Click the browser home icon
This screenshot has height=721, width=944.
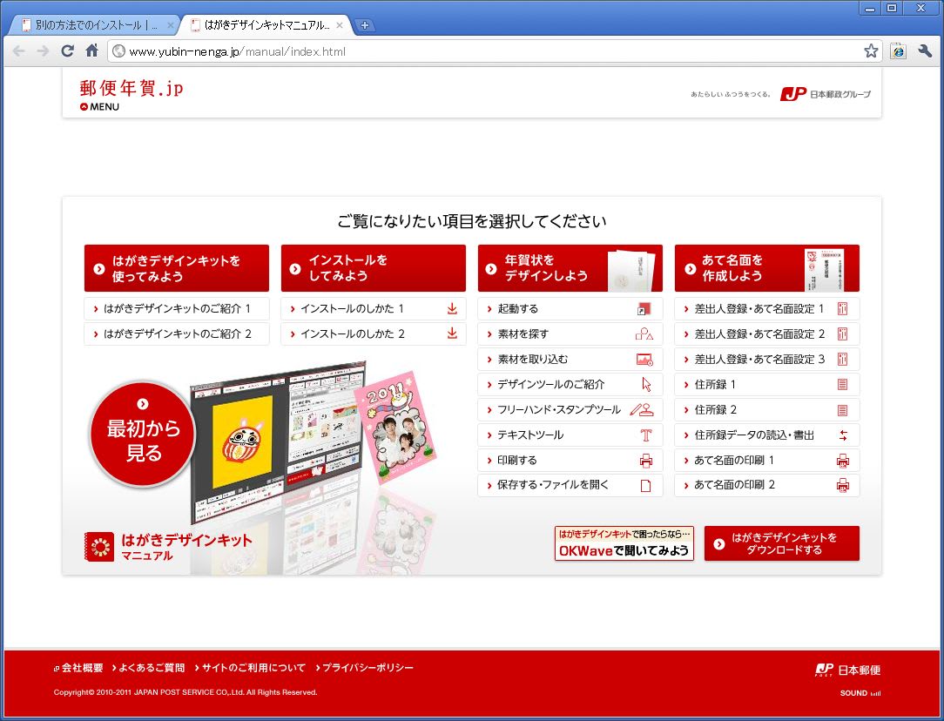[91, 51]
